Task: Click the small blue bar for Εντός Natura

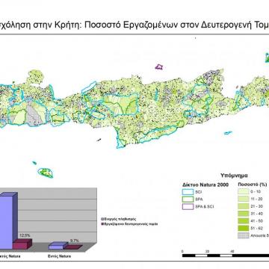Action: (58, 246)
